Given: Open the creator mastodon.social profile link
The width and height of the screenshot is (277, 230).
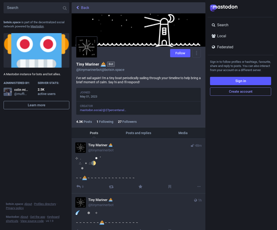Looking at the screenshot, I should (x=103, y=110).
